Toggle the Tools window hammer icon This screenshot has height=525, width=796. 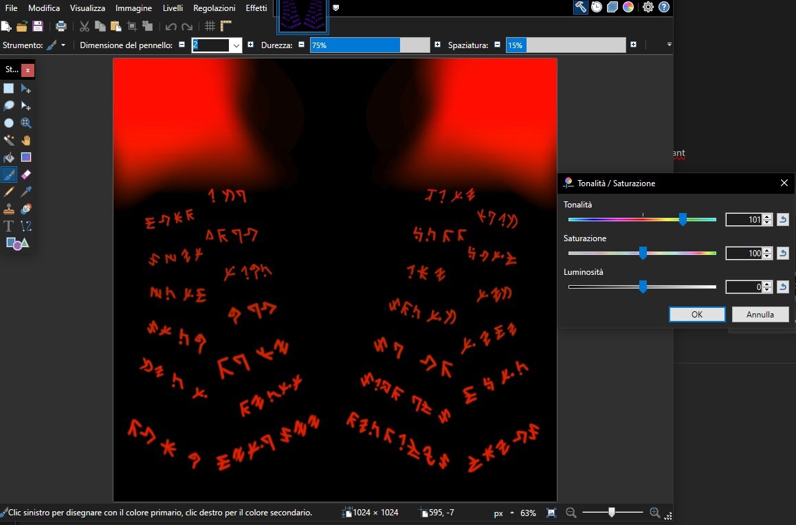pyautogui.click(x=580, y=8)
